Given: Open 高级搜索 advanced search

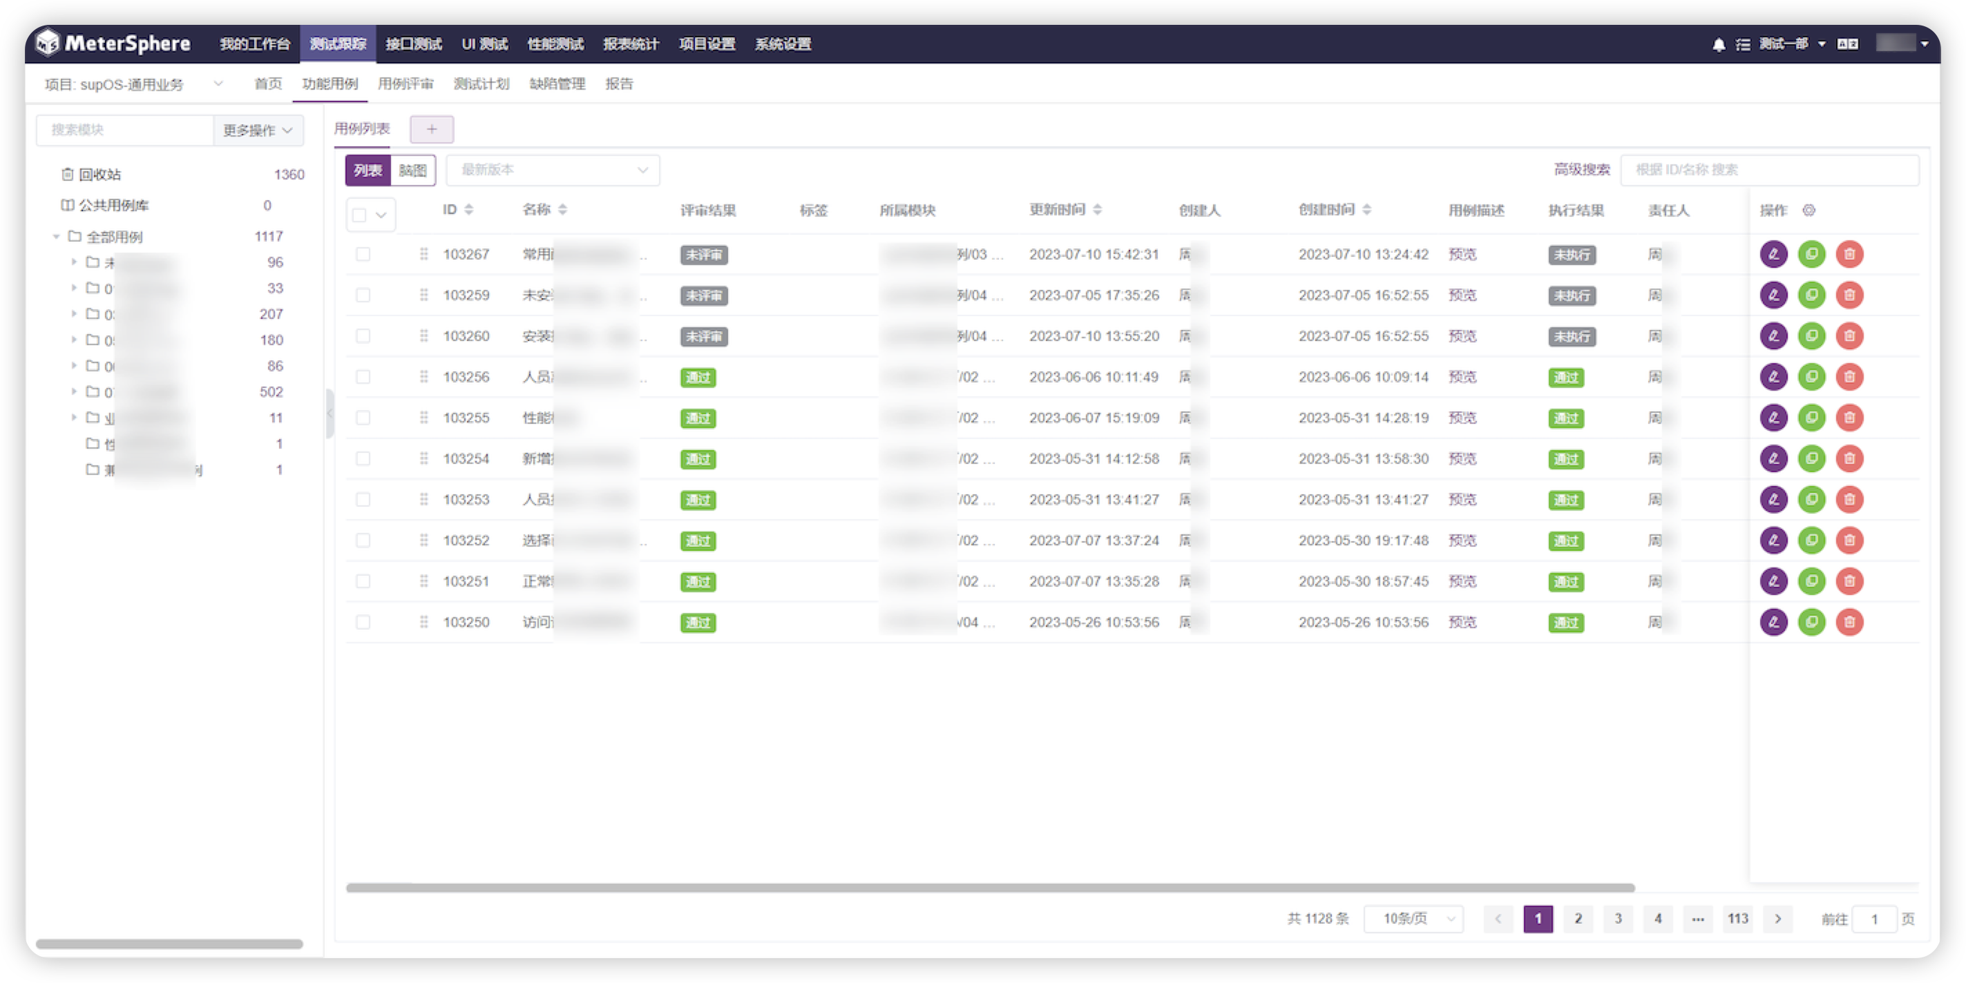Looking at the screenshot, I should [1581, 169].
